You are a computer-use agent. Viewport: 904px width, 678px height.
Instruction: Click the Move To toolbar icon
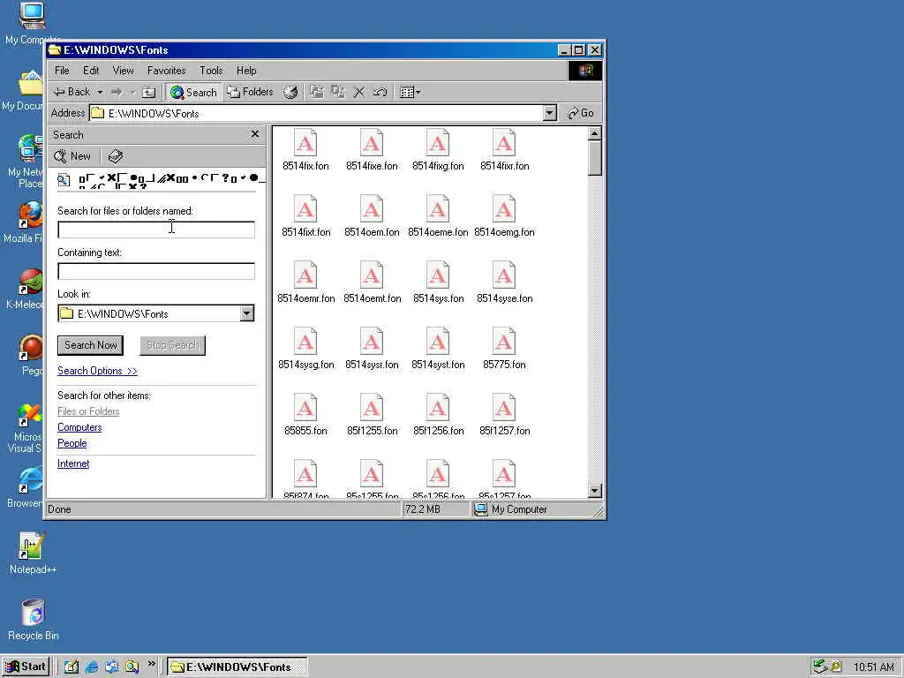(x=317, y=92)
